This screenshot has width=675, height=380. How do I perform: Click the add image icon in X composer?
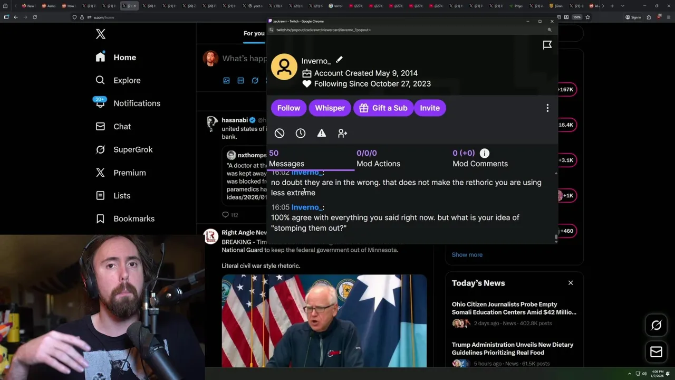coord(226,80)
